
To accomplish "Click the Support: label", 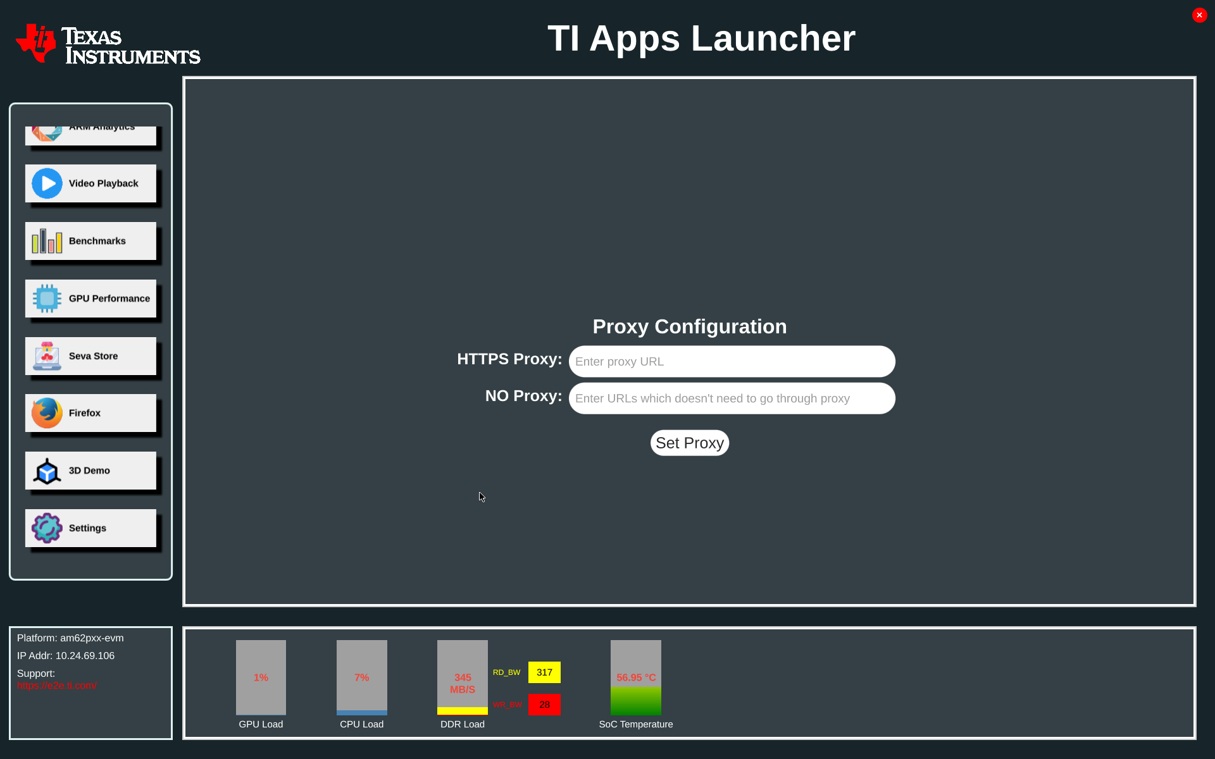I will (x=36, y=674).
